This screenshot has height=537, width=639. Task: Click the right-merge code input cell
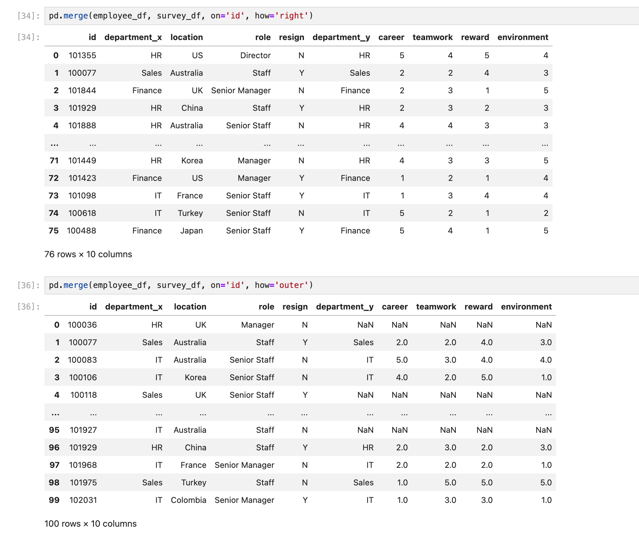(341, 16)
